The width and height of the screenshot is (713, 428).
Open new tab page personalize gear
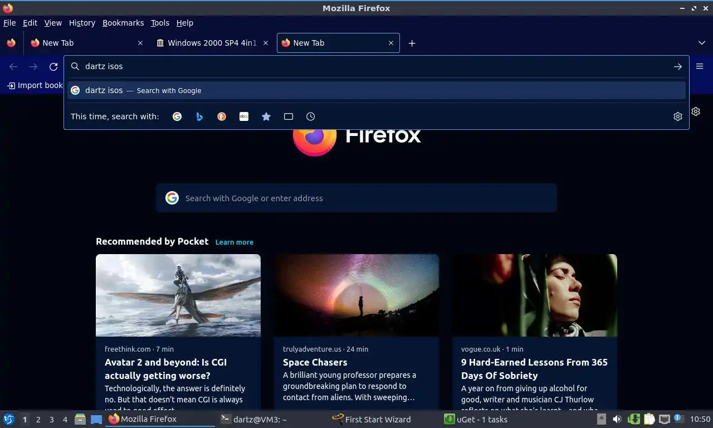click(x=696, y=111)
